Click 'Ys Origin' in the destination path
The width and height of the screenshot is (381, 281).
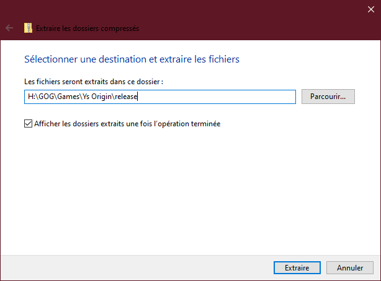[103, 97]
